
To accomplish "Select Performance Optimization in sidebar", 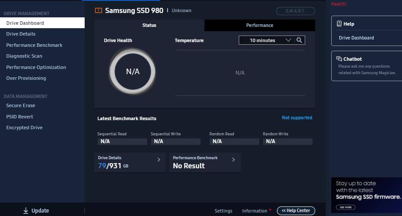I will [x=36, y=67].
